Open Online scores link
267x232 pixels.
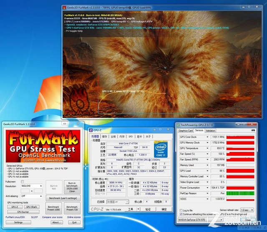pos(74,217)
